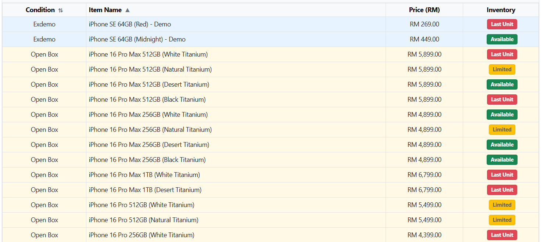The width and height of the screenshot is (544, 242).
Task: Click Open Box condition for Pro Max 256GB Natural Titanium
Action: pyautogui.click(x=44, y=130)
